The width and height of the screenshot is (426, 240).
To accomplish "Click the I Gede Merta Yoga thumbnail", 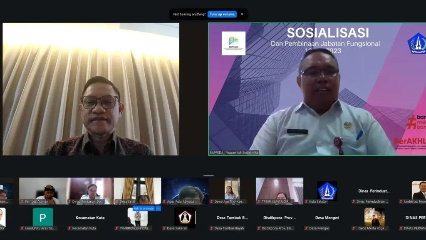I will pyautogui.click(x=374, y=217).
